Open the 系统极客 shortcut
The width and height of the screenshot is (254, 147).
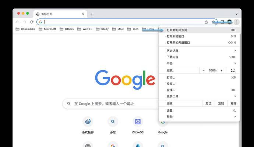point(88,125)
